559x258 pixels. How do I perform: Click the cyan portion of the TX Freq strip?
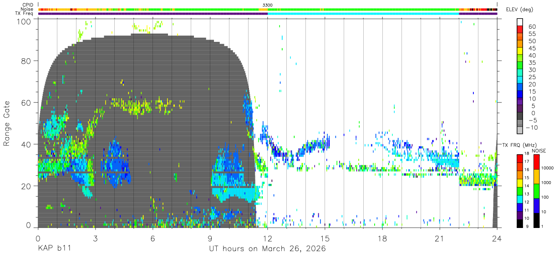[363, 14]
